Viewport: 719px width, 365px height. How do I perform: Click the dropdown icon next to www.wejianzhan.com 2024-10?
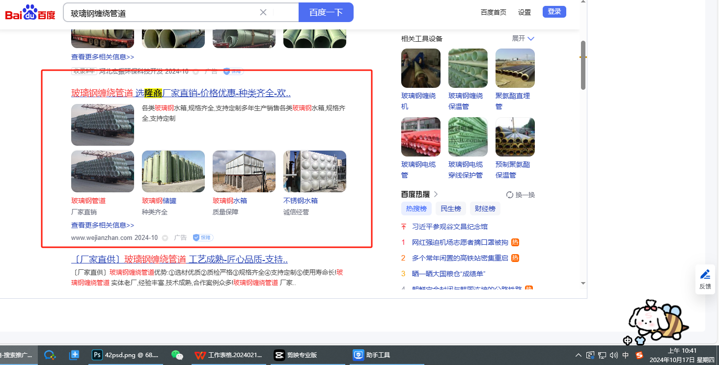tap(165, 238)
